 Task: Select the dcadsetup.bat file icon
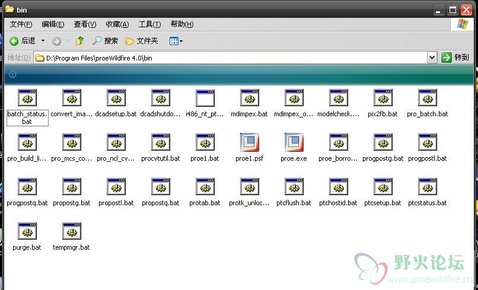pyautogui.click(x=116, y=98)
